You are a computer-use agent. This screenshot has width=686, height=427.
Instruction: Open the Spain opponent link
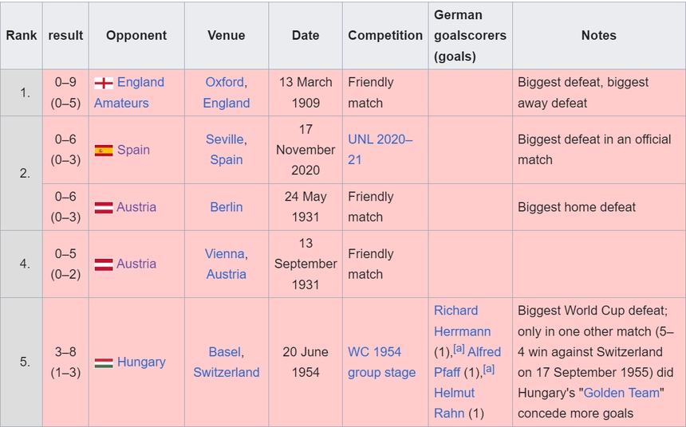[x=133, y=150]
